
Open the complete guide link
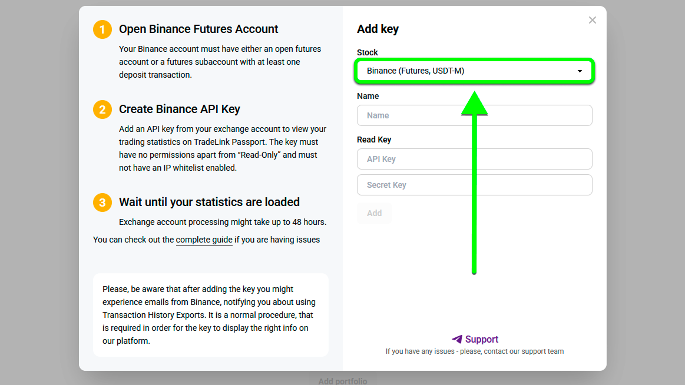(x=204, y=240)
